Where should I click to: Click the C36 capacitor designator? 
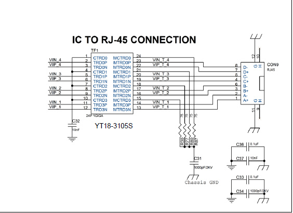(240, 144)
